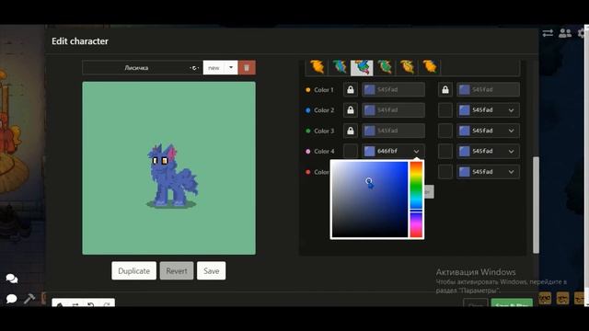This screenshot has height=331, width=589.
Task: Click the hammer tool icon
Action: click(x=29, y=298)
